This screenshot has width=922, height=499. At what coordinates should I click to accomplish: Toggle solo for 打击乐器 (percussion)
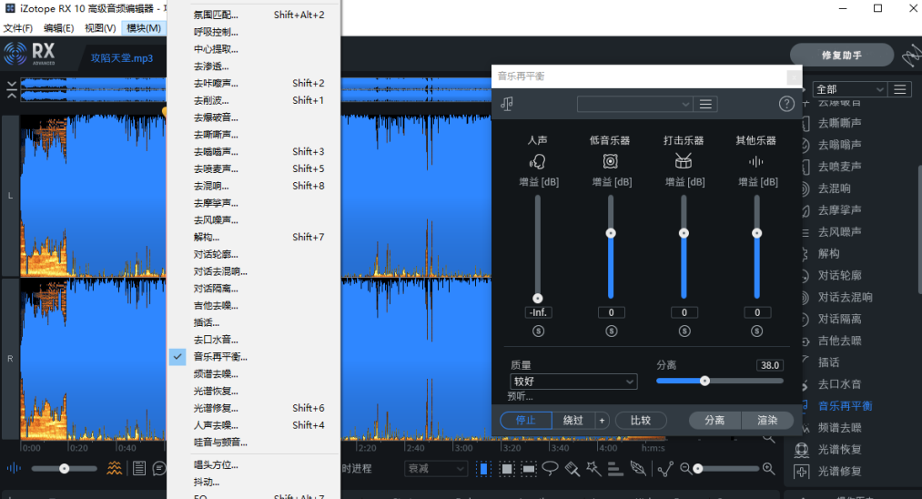click(684, 331)
